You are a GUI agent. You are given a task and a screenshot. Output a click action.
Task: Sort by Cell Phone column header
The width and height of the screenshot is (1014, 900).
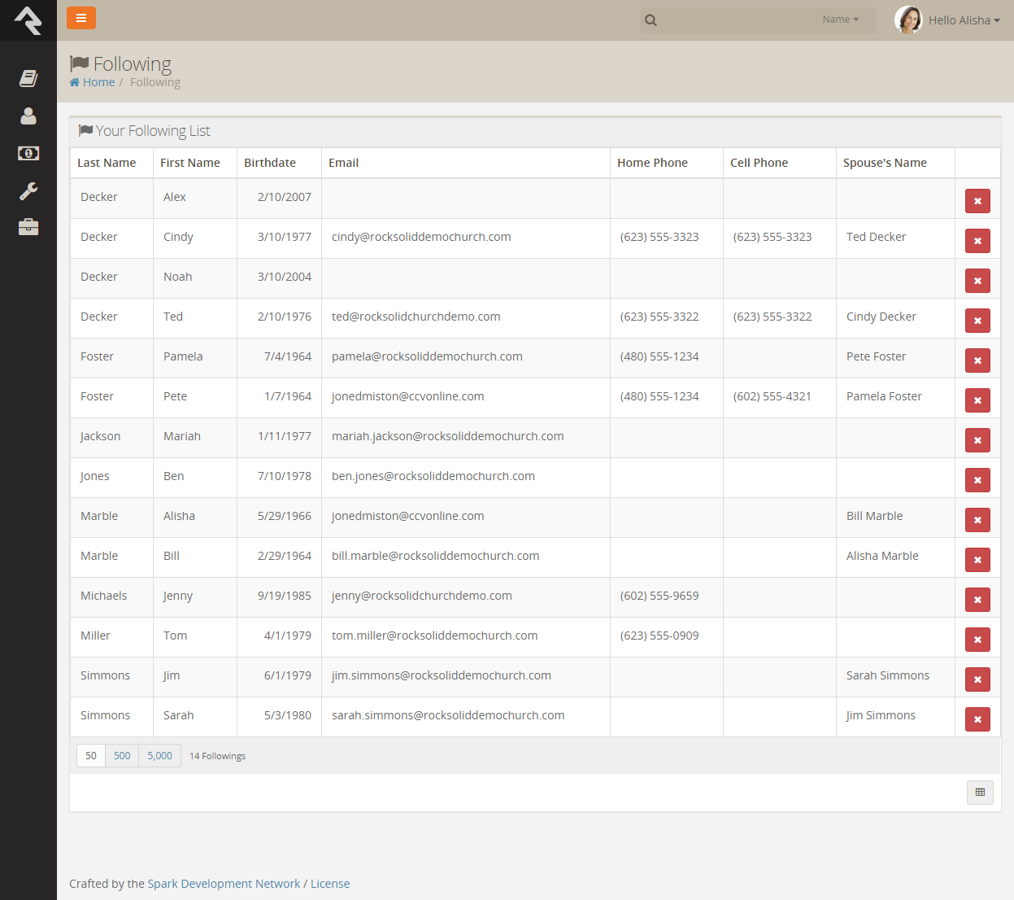click(x=759, y=163)
